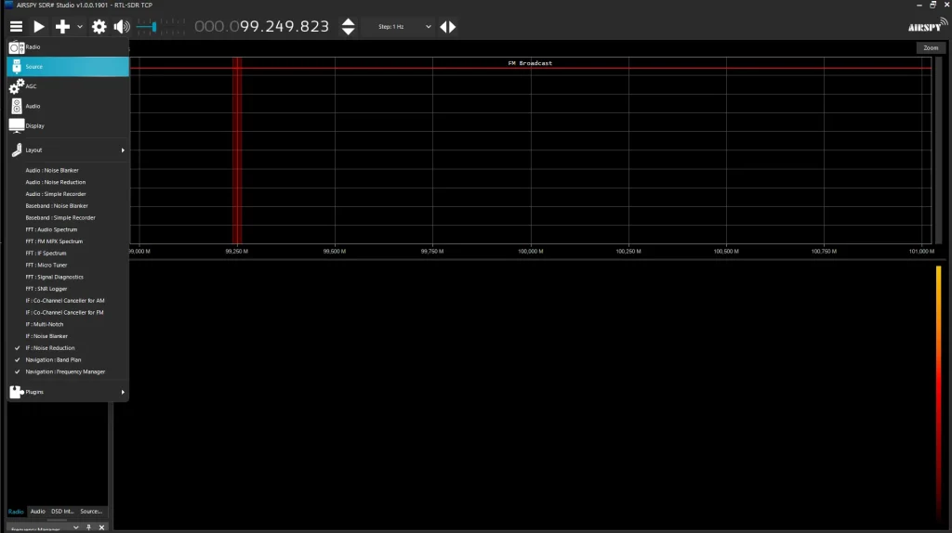Mute audio with the speaker icon

(121, 27)
